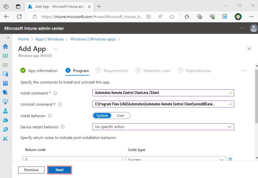Toggle vertical tabs icon in title bar
258x178 pixels.
18,7
